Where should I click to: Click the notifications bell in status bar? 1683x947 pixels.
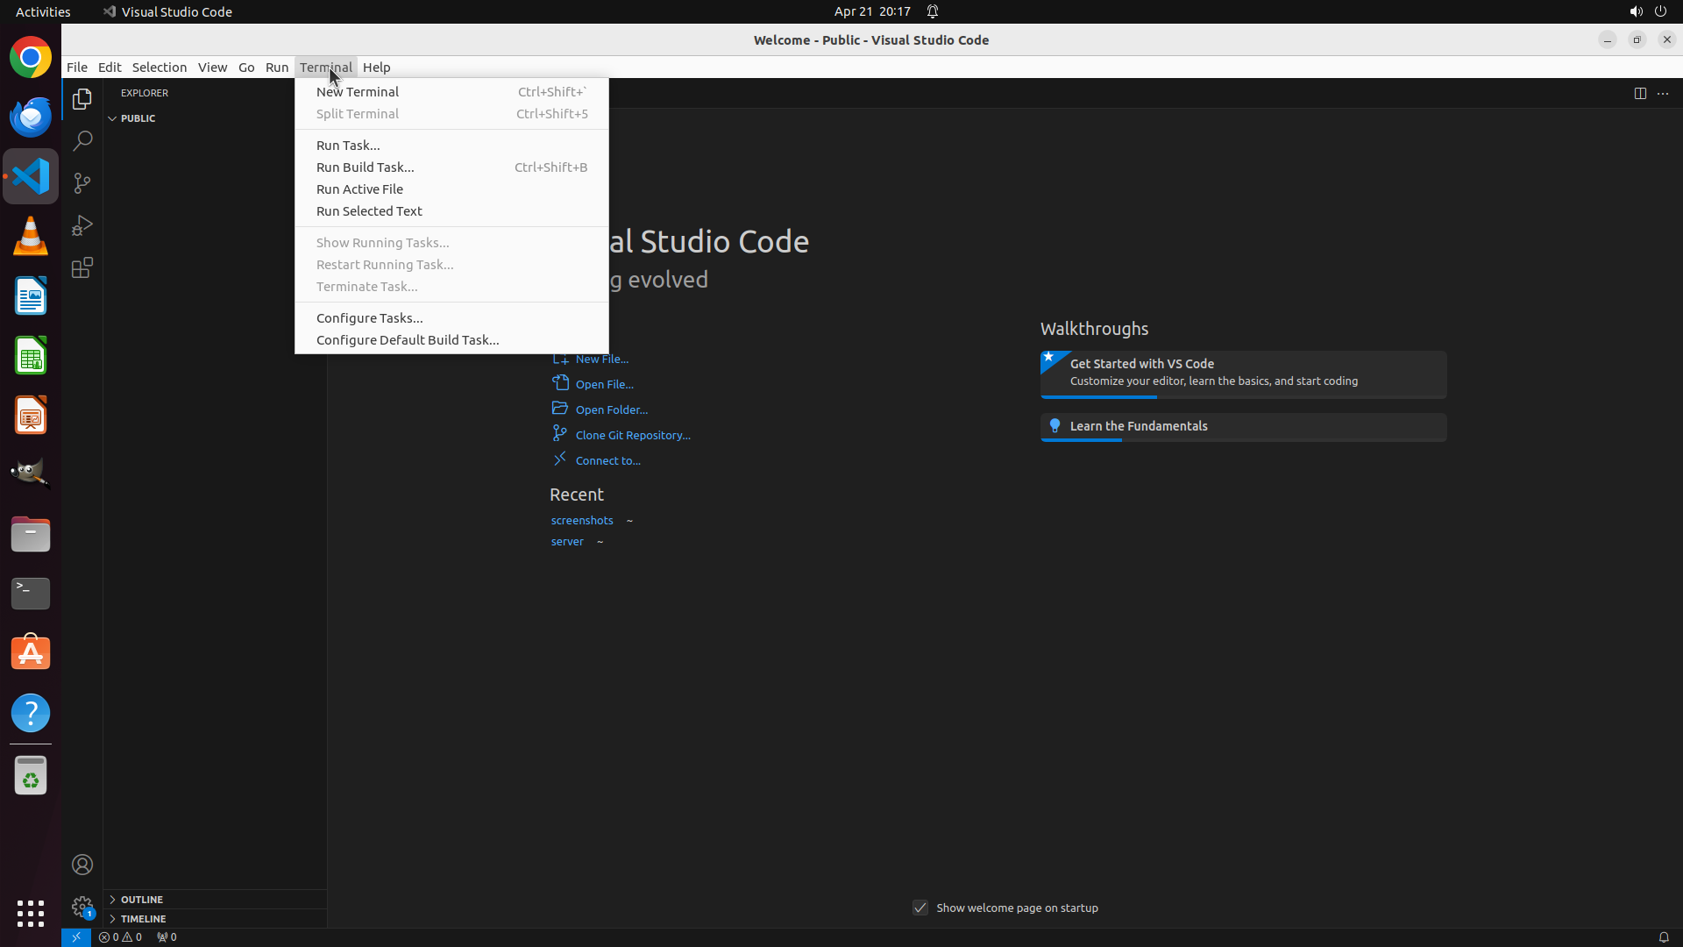point(1663,936)
